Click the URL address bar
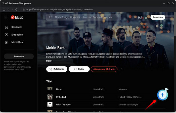 click(x=60, y=10)
